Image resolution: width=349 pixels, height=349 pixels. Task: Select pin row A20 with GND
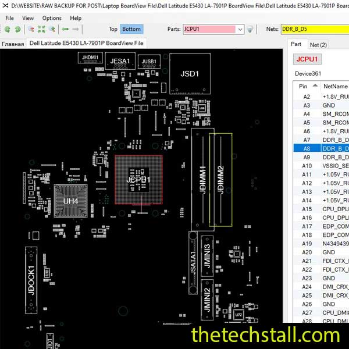click(x=321, y=252)
